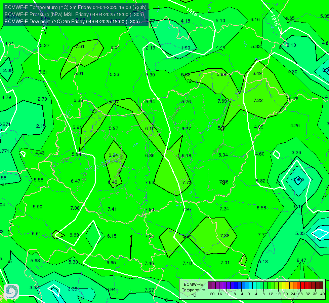Click the 7.71 dew point value
Image resolution: width=329 pixels, height=303 pixels.
click(262, 235)
